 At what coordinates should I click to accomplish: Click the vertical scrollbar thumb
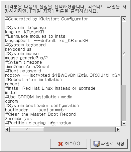click(x=124, y=53)
